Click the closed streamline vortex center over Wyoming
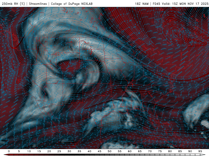The width and height of the screenshot is (209, 156). (x=70, y=63)
